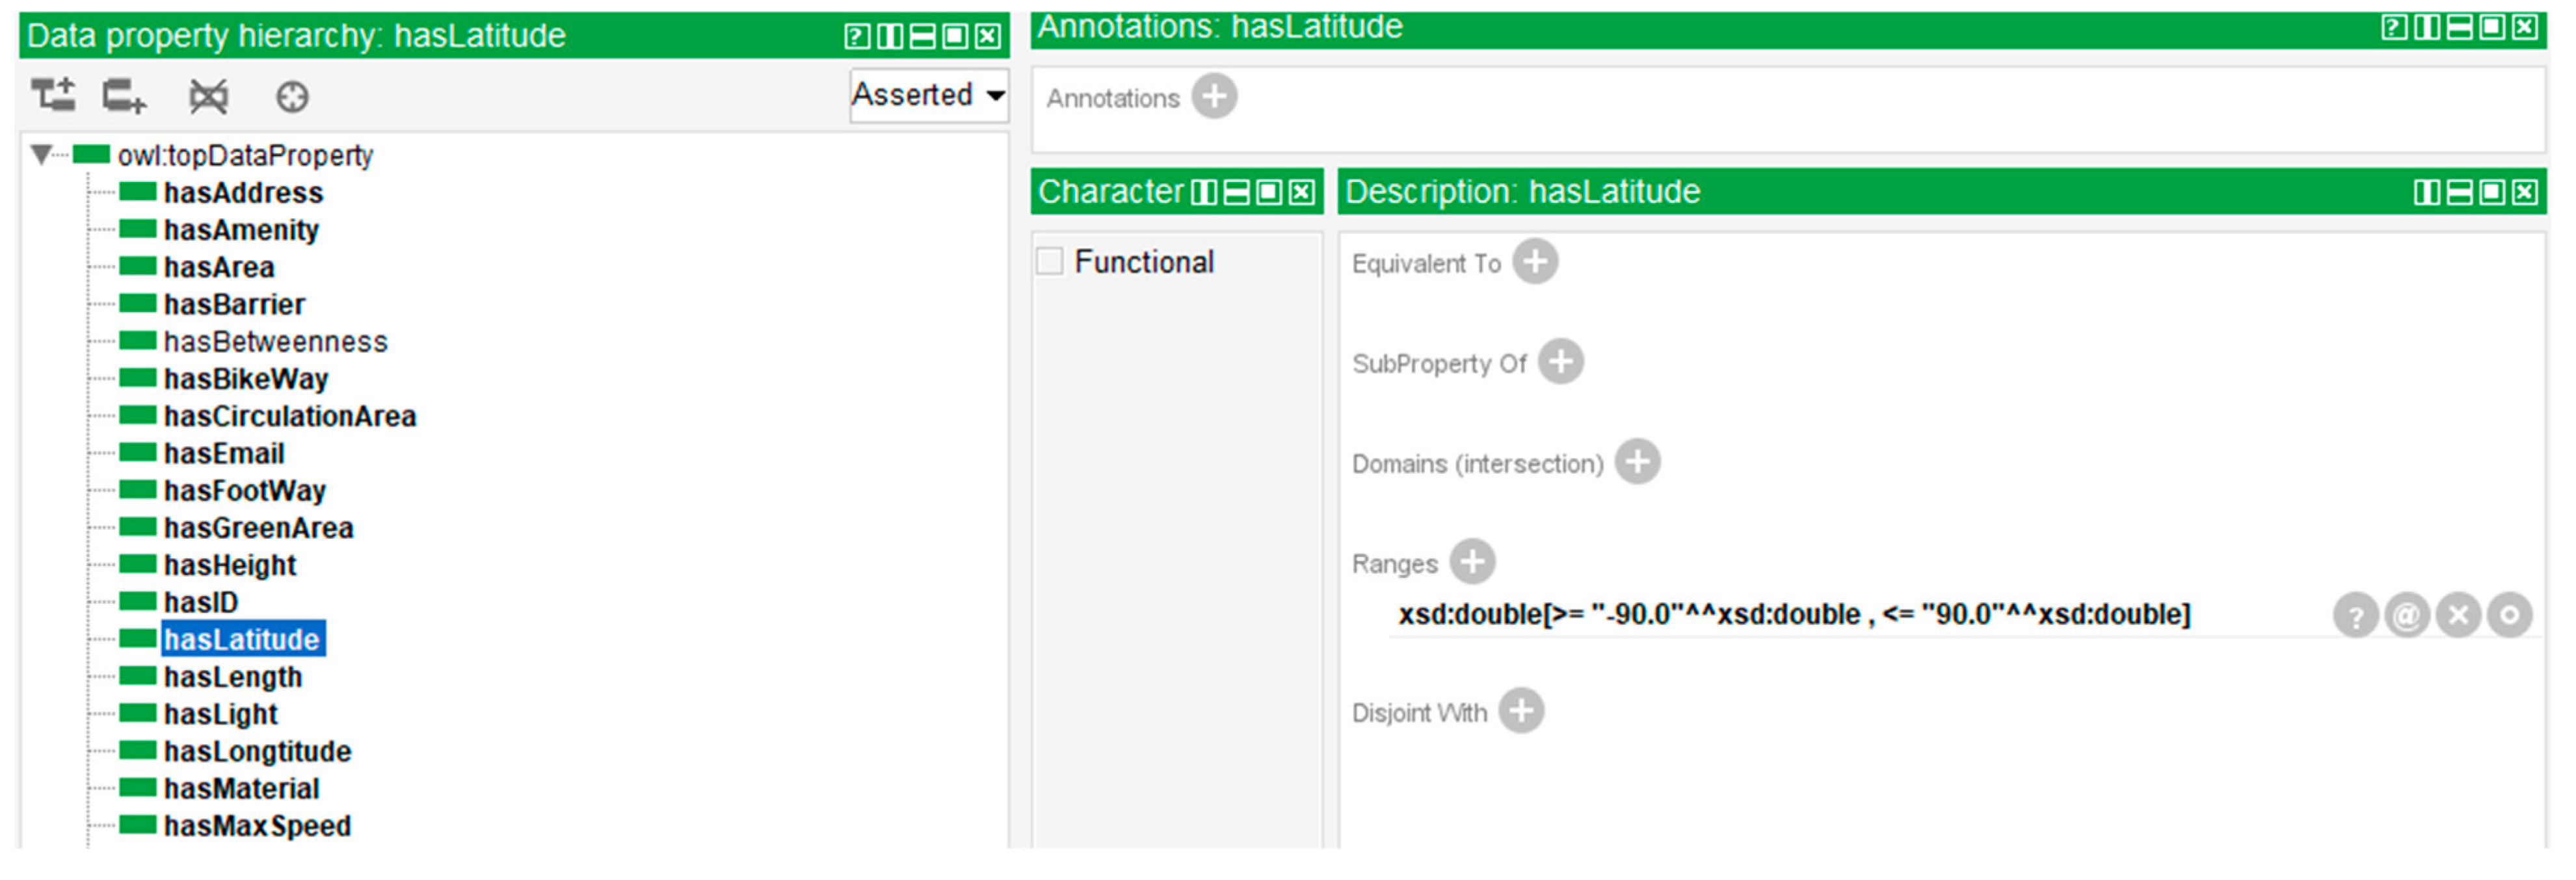Add an Equivalent To property
2576x880 pixels.
coord(1534,263)
